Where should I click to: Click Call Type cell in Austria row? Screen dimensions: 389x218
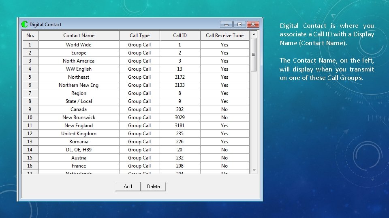click(140, 158)
